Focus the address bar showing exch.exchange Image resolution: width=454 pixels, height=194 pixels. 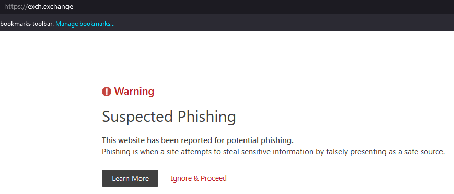click(x=227, y=7)
